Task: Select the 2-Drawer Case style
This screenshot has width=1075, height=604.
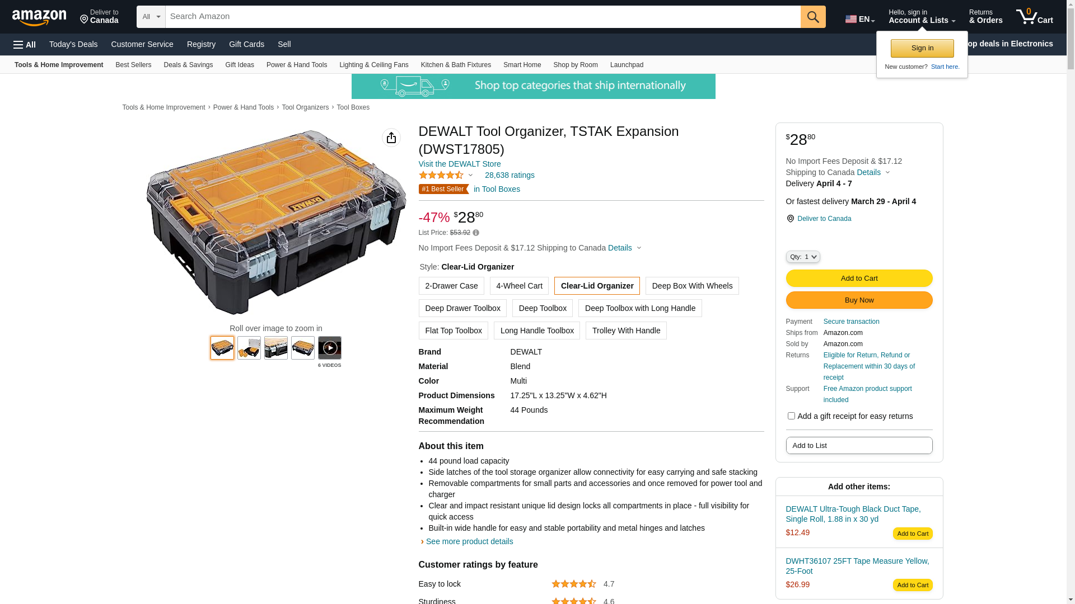Action: point(451,286)
